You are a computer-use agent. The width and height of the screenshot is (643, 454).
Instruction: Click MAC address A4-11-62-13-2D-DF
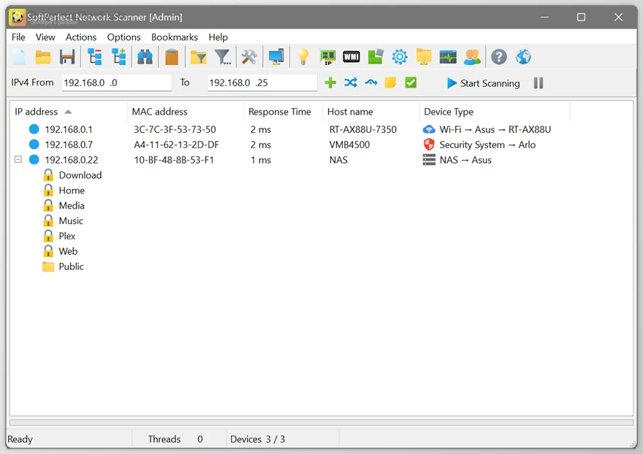[x=176, y=145]
